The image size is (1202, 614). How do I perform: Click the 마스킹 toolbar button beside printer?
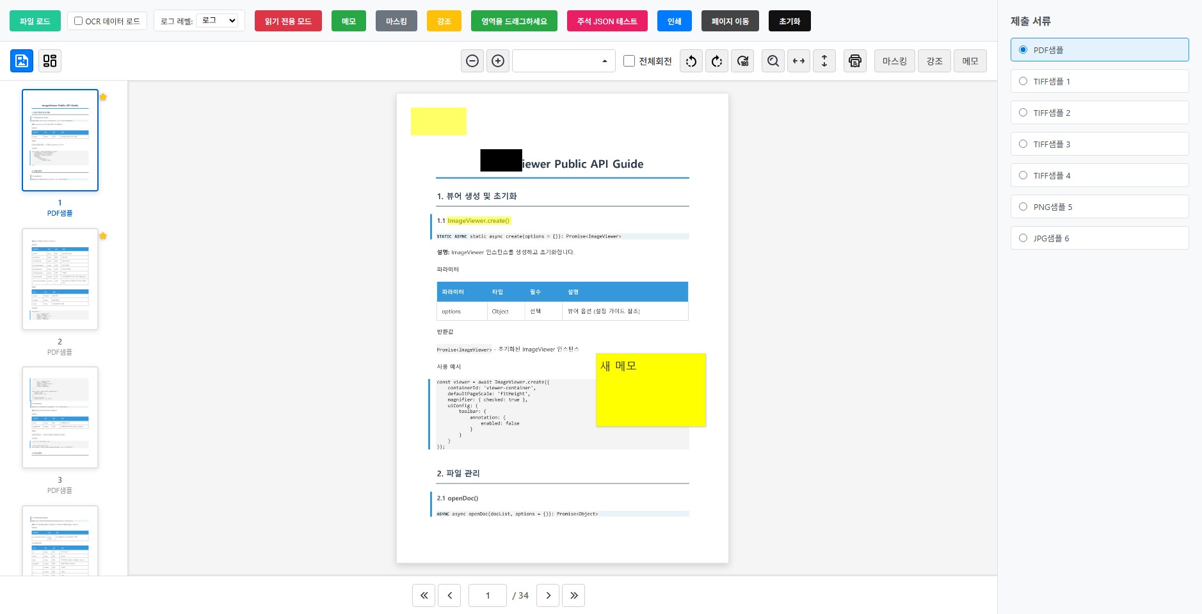(x=895, y=61)
